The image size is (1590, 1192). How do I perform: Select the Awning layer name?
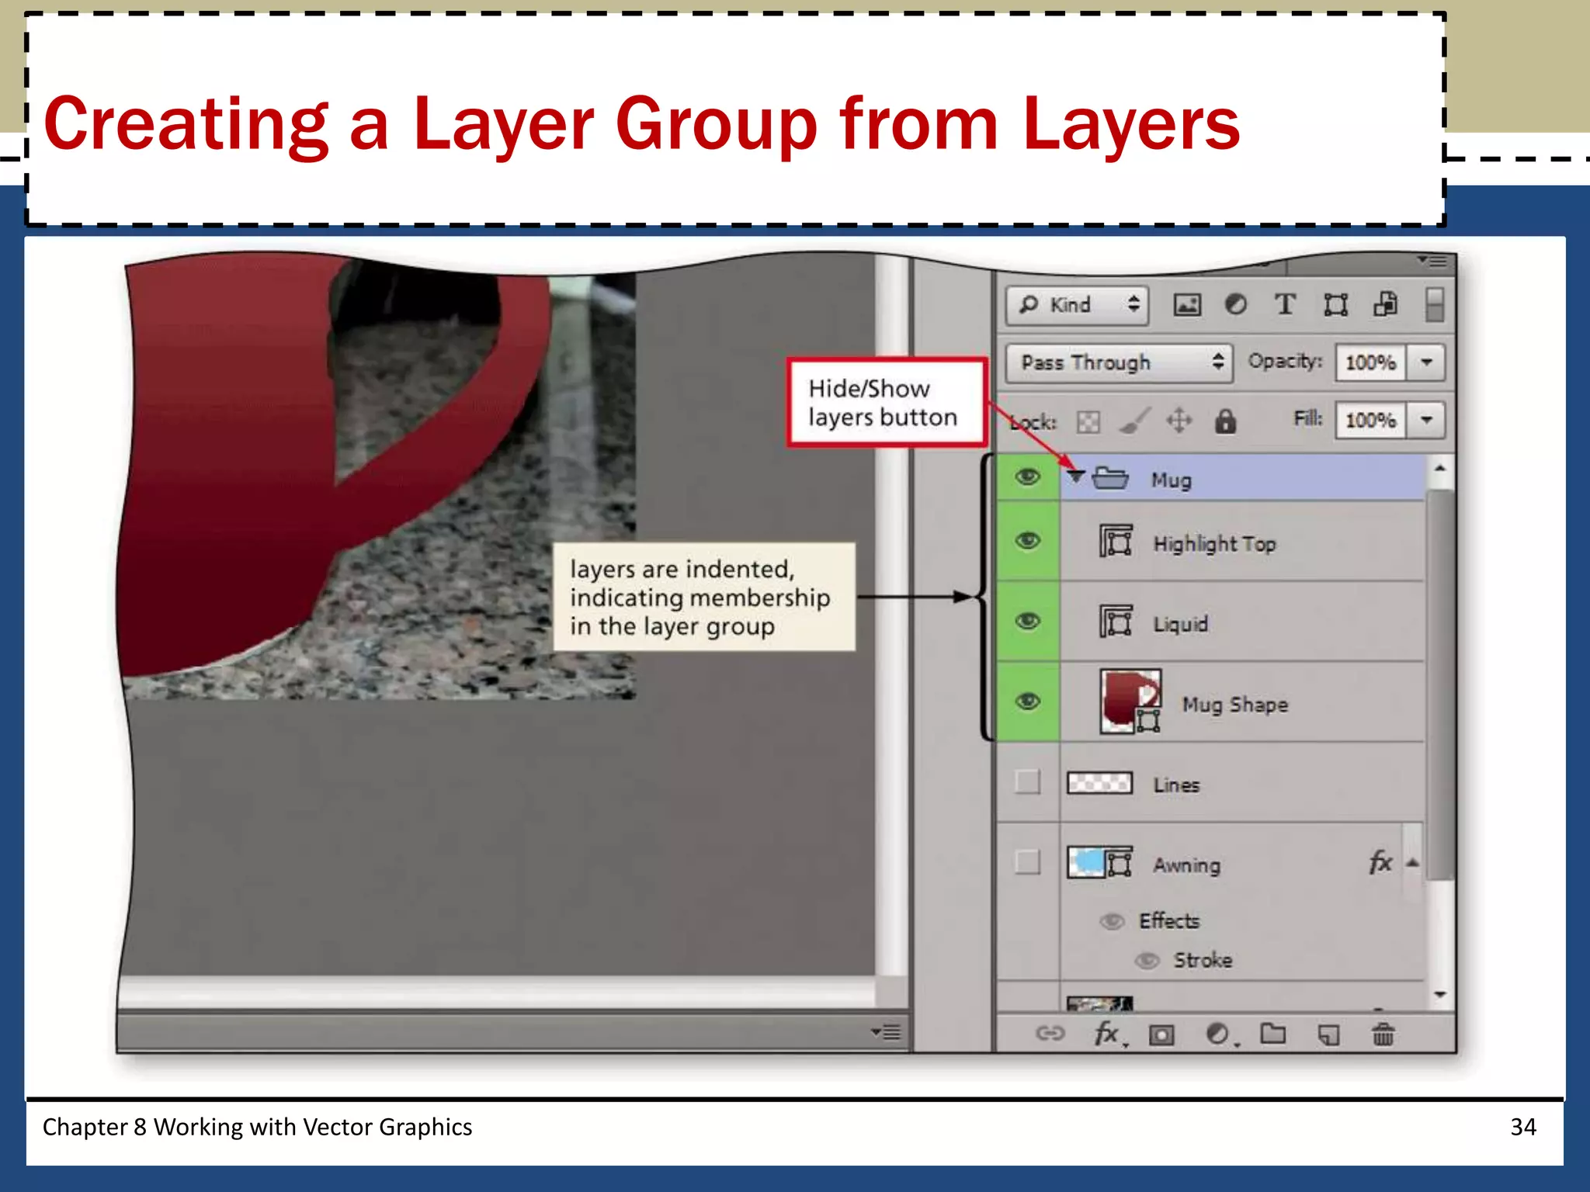[x=1186, y=865]
